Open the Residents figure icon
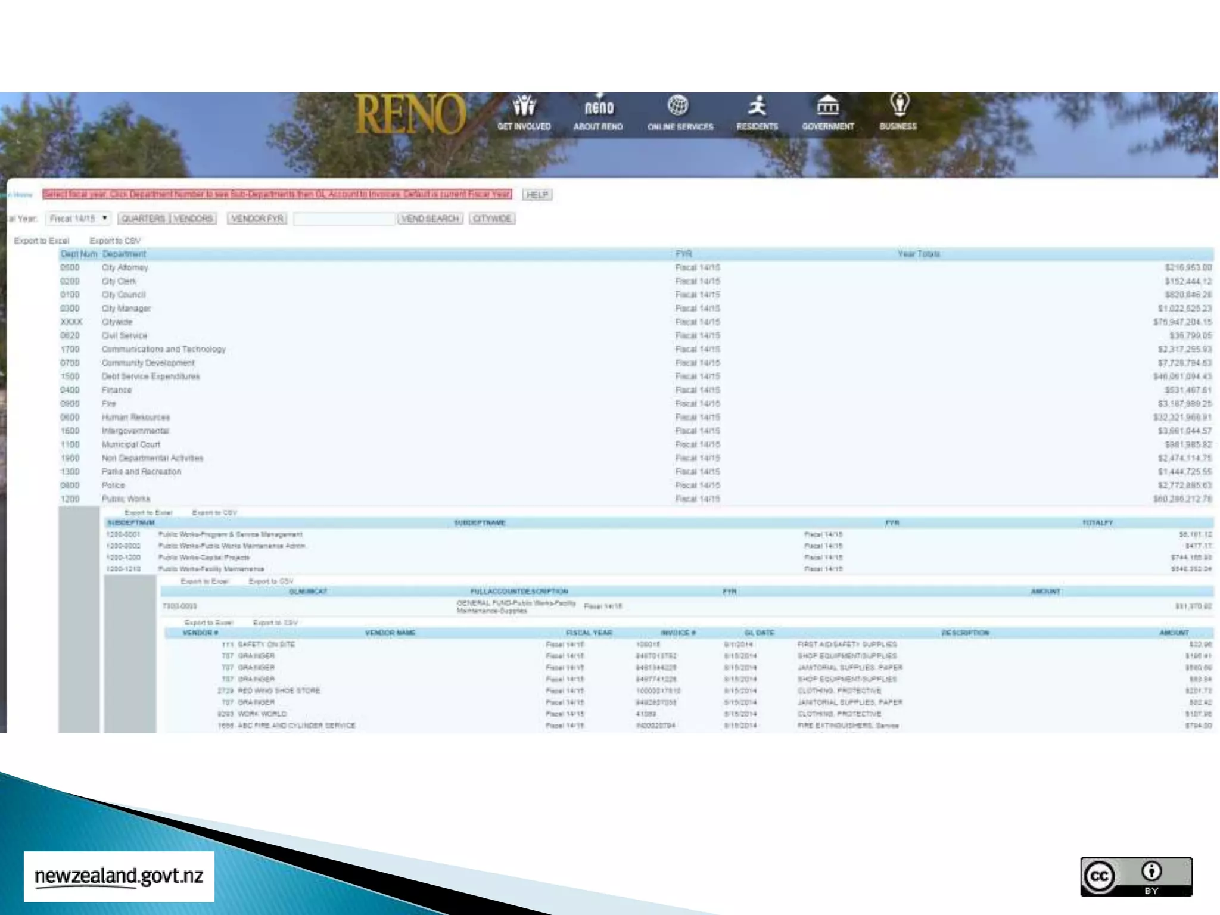Viewport: 1220px width, 915px height. click(x=757, y=106)
